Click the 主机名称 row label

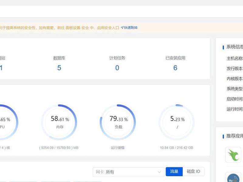pos(234,58)
